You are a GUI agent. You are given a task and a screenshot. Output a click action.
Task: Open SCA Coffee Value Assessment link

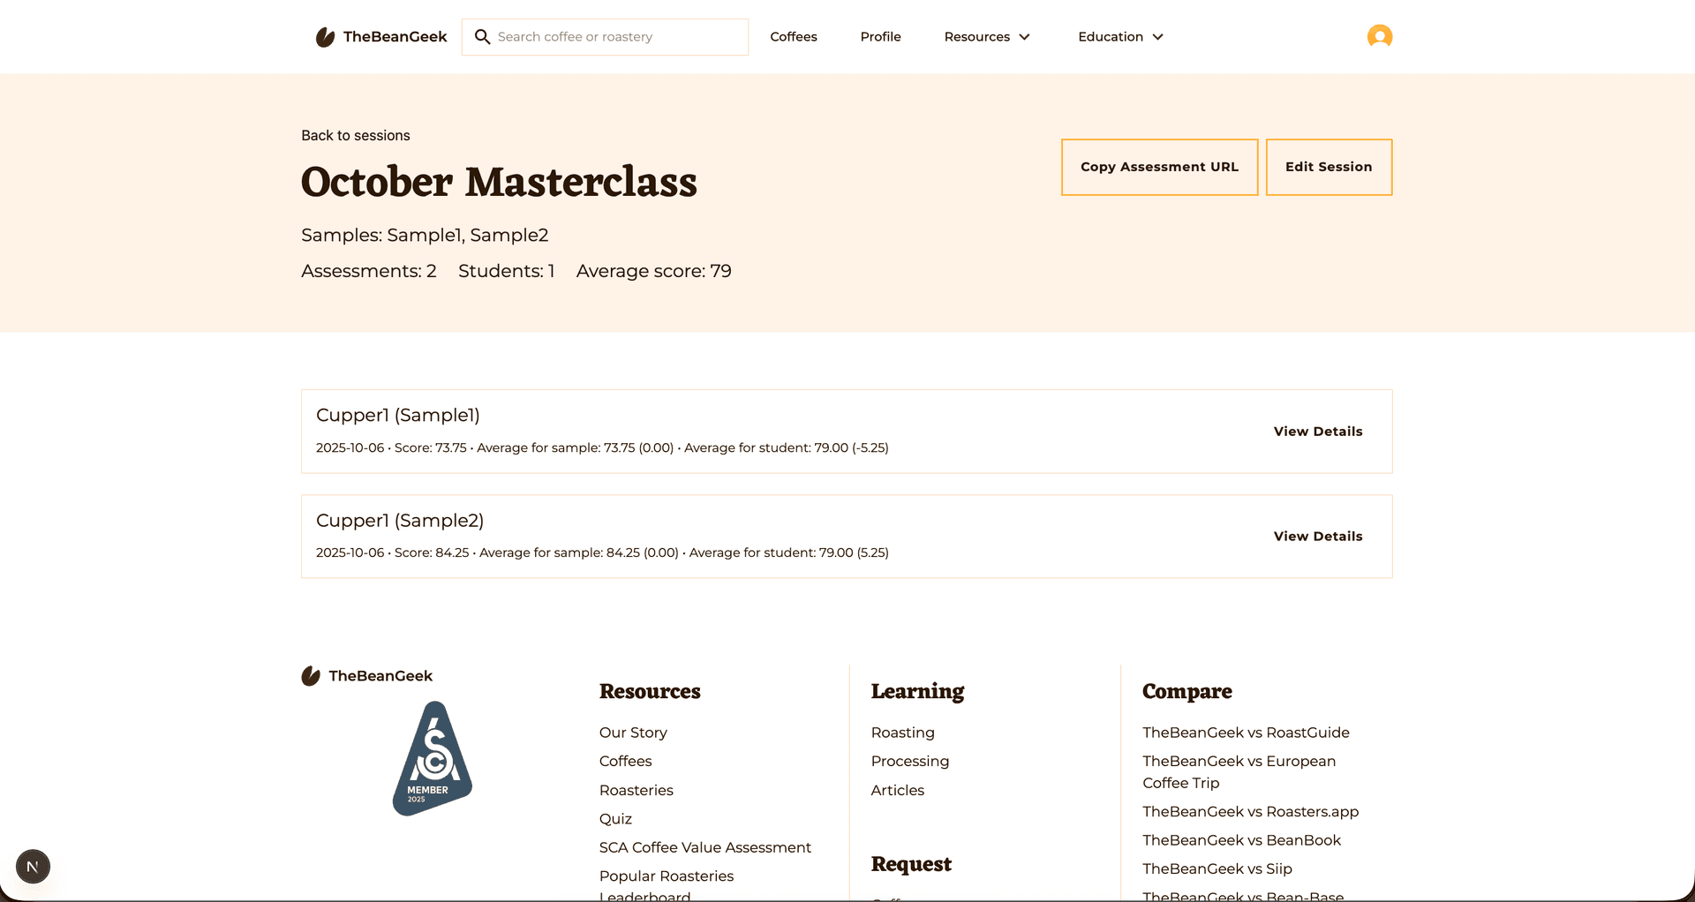coord(704,847)
